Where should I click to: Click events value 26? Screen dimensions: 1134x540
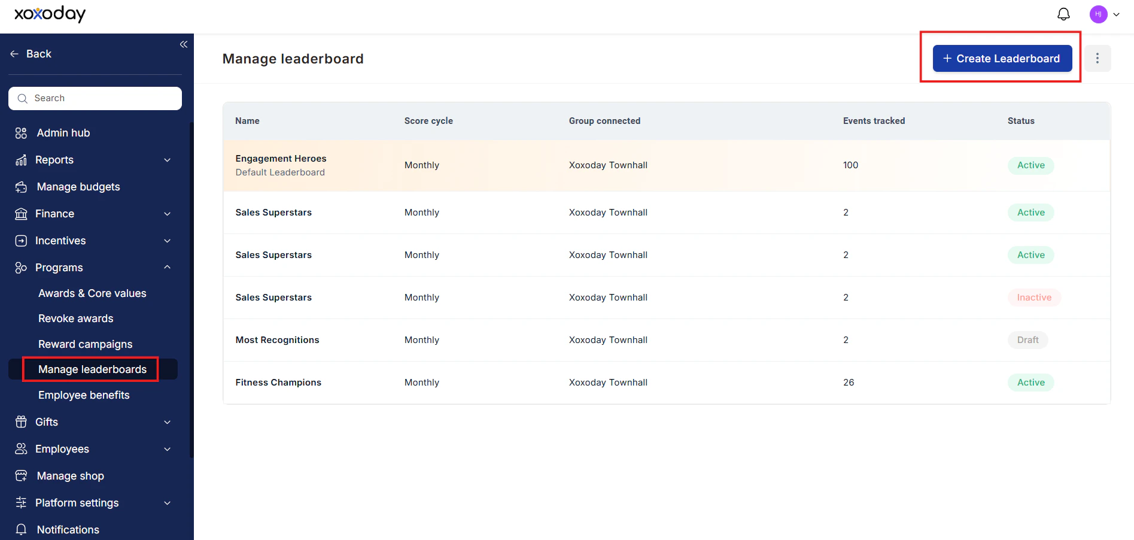(849, 383)
